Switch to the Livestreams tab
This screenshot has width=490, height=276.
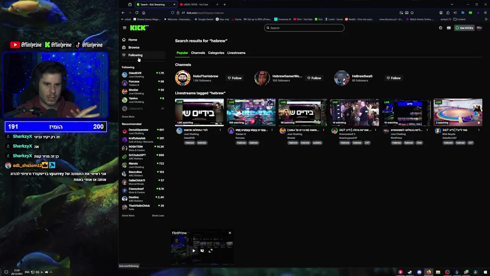point(236,53)
